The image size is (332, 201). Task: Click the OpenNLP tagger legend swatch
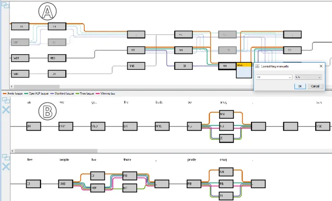(27, 93)
